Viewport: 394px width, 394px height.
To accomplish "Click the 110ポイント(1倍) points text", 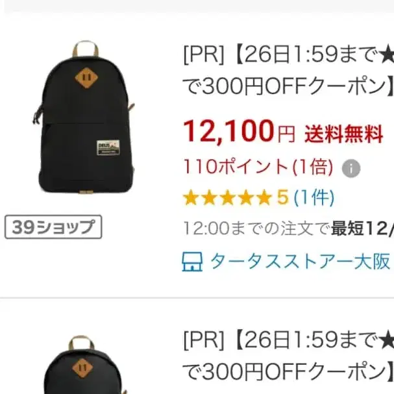I will pyautogui.click(x=258, y=167).
